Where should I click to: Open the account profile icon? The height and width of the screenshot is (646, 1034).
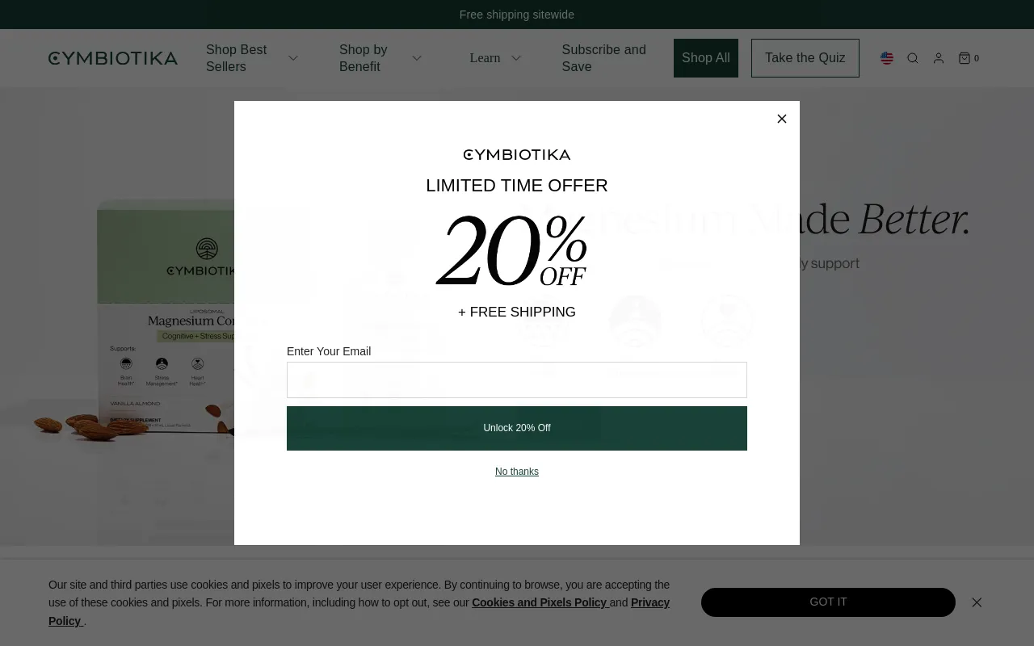(939, 58)
